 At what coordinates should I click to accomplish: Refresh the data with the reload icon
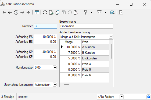45,12
